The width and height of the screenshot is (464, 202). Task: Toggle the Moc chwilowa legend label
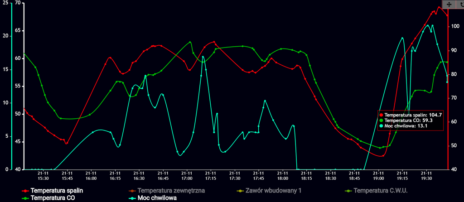[157, 198]
